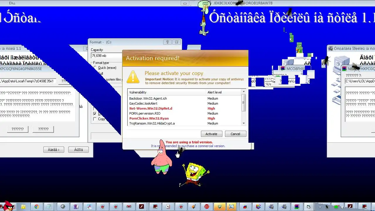Click the Angry Bird start button
Viewport: 375px width, 211px height.
click(x=8, y=206)
